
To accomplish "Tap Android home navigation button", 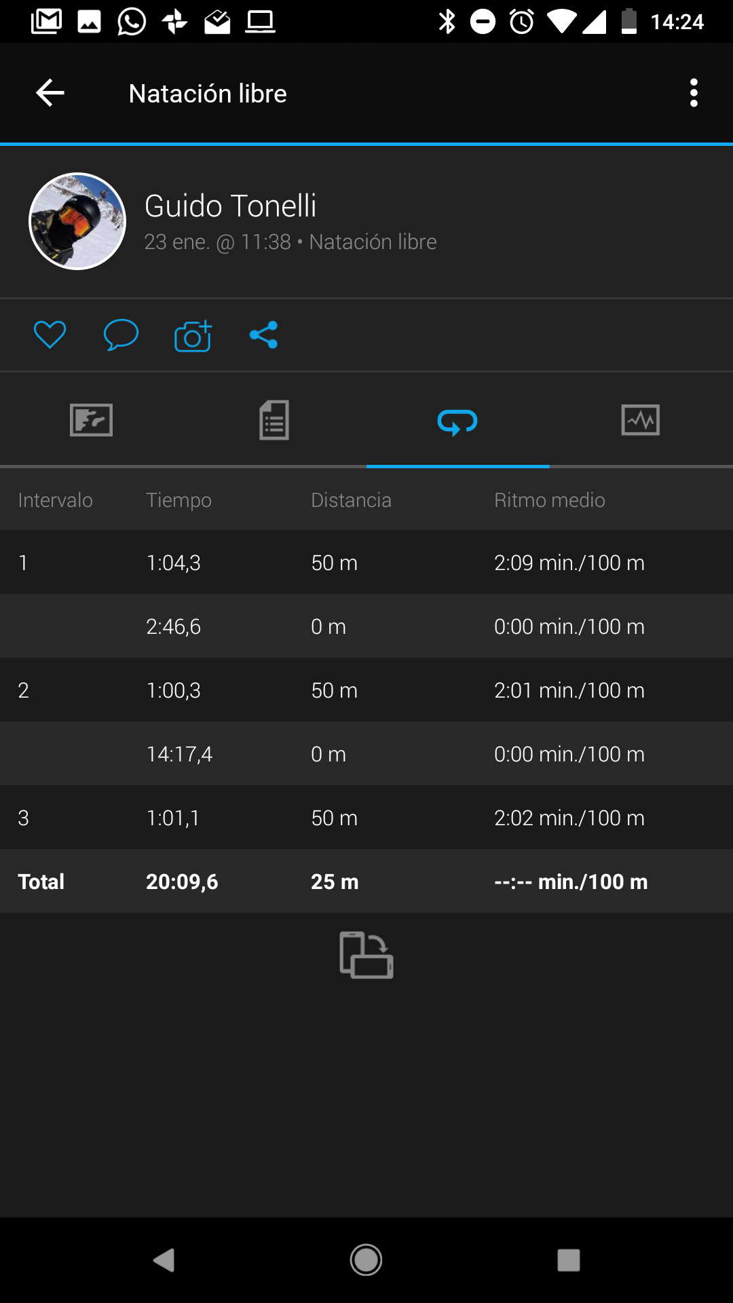I will pos(366,1260).
